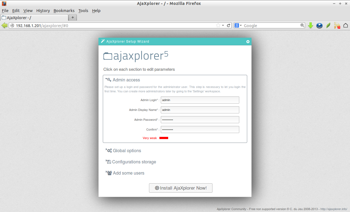
Task: Click Install AjaXplorer Now! button
Action: point(181,188)
